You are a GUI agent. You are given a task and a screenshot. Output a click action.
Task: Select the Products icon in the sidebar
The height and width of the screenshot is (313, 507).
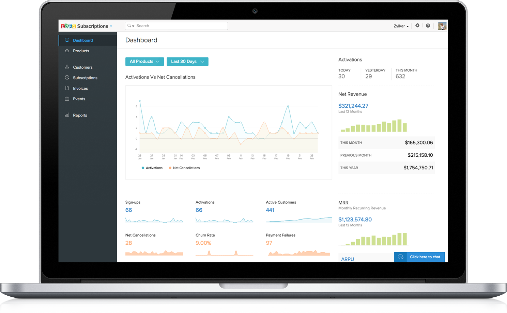pyautogui.click(x=67, y=51)
